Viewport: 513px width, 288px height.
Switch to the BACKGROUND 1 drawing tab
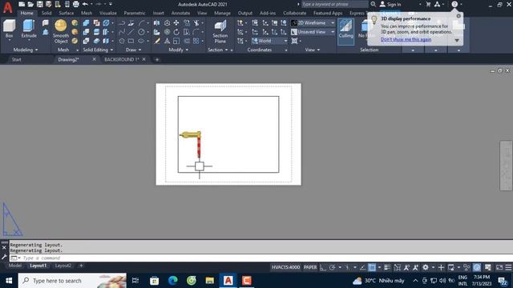[x=122, y=59]
